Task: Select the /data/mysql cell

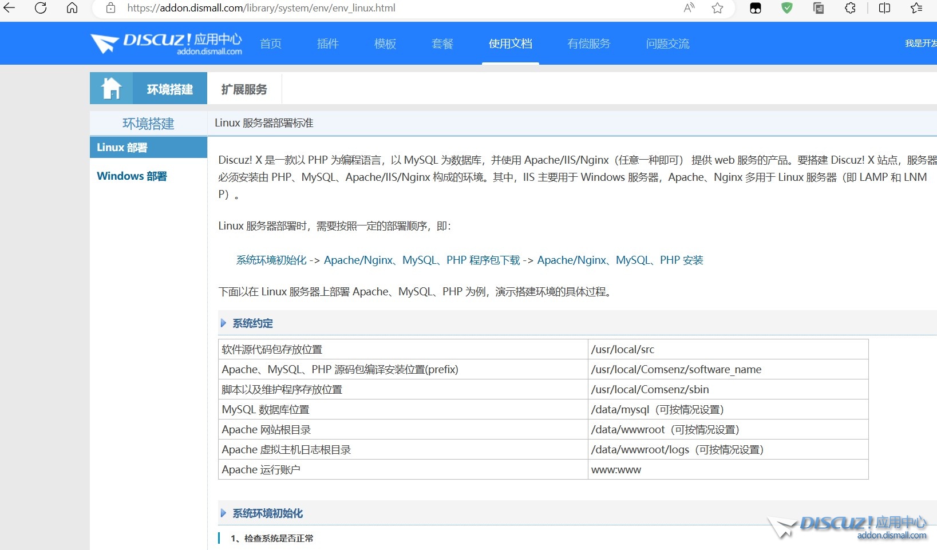Action: (728, 409)
